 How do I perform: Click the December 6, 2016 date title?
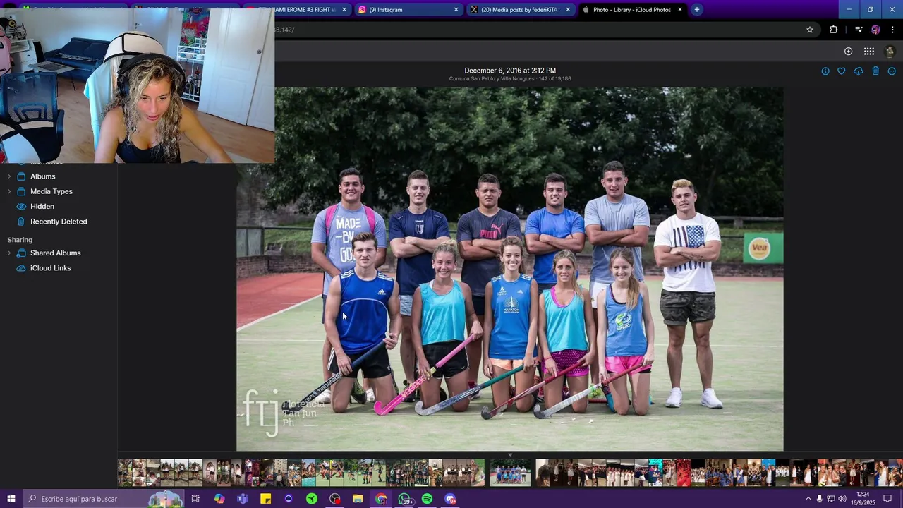click(x=510, y=71)
